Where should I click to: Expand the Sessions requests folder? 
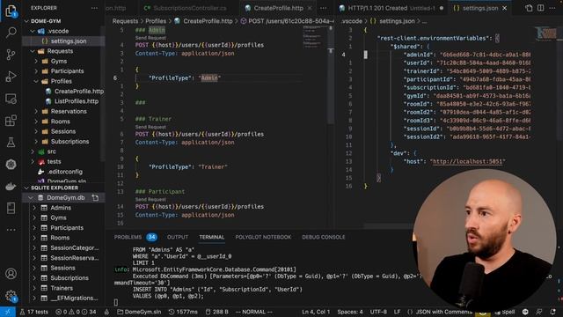pyautogui.click(x=36, y=131)
